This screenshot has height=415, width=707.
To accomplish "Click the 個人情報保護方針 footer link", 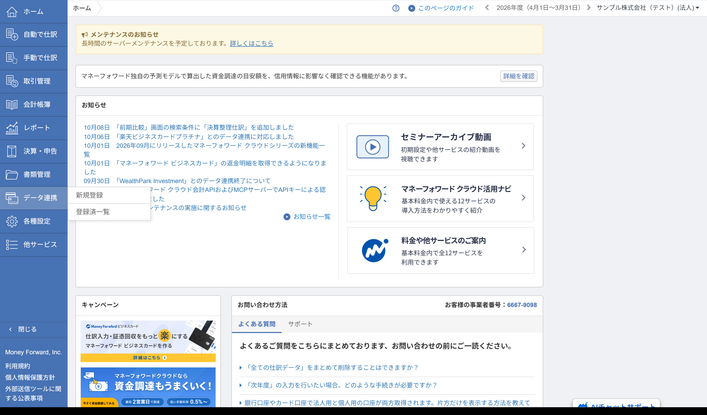I will coord(30,377).
